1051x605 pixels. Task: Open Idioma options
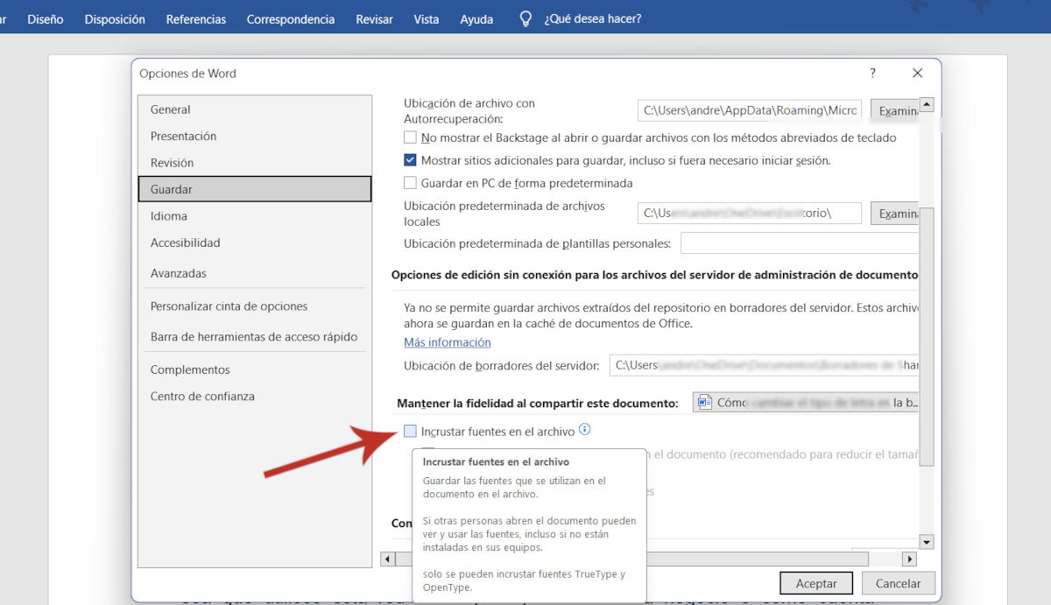click(x=255, y=215)
